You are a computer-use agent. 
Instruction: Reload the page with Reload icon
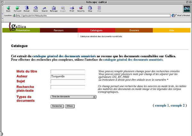click(x=27, y=9)
